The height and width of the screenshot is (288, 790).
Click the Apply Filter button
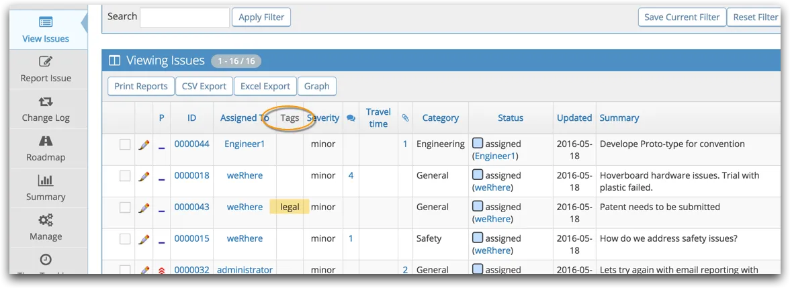pyautogui.click(x=261, y=17)
